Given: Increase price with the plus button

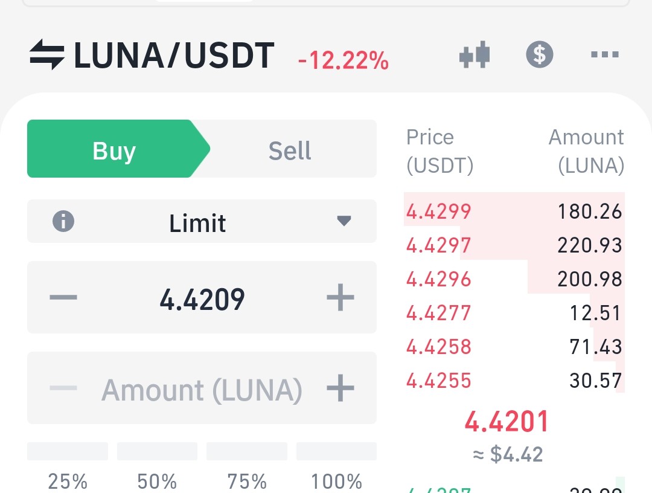Looking at the screenshot, I should point(340,297).
